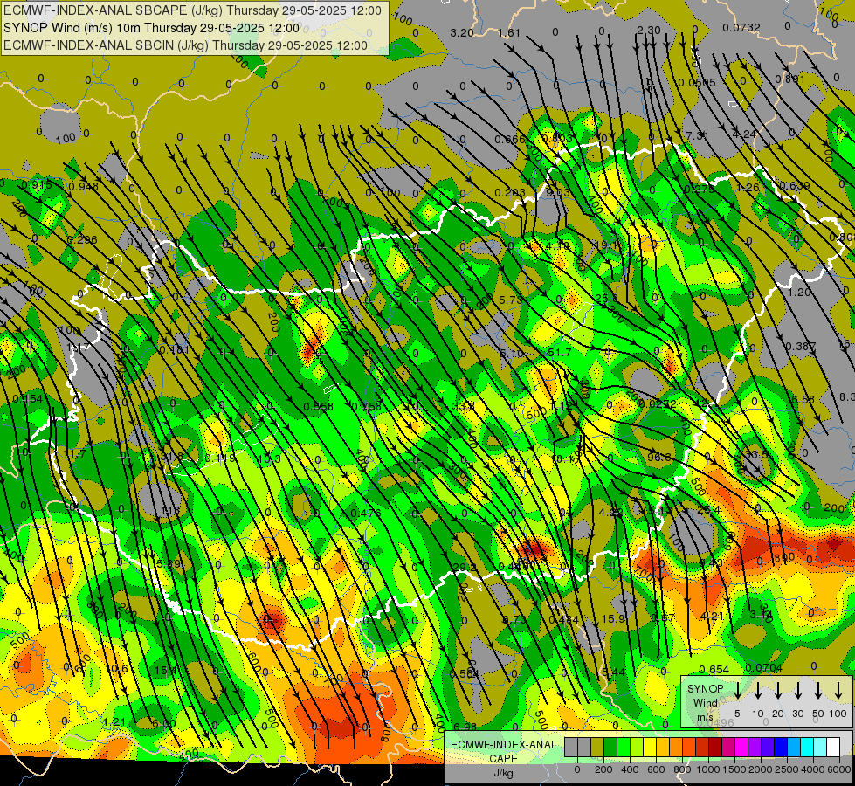Click the 51.7 station value

click(560, 353)
